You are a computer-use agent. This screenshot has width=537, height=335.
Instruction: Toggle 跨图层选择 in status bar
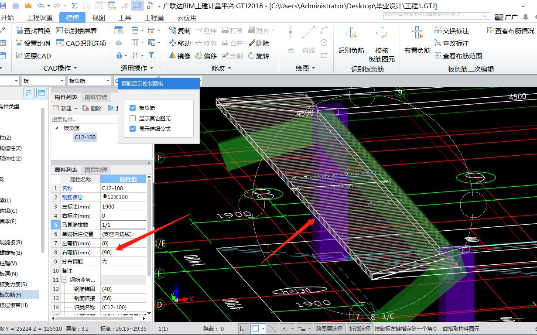[329, 328]
